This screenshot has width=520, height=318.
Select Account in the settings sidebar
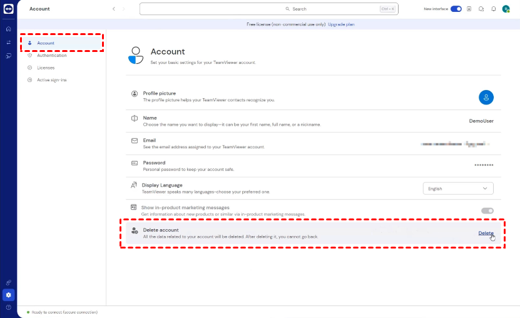(62, 43)
